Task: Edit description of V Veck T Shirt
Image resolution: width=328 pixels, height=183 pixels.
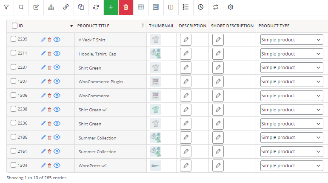Action: (185, 39)
